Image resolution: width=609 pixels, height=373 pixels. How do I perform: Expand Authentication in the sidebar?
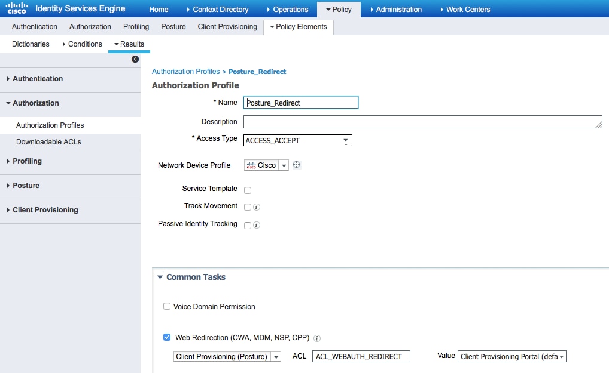tap(38, 79)
